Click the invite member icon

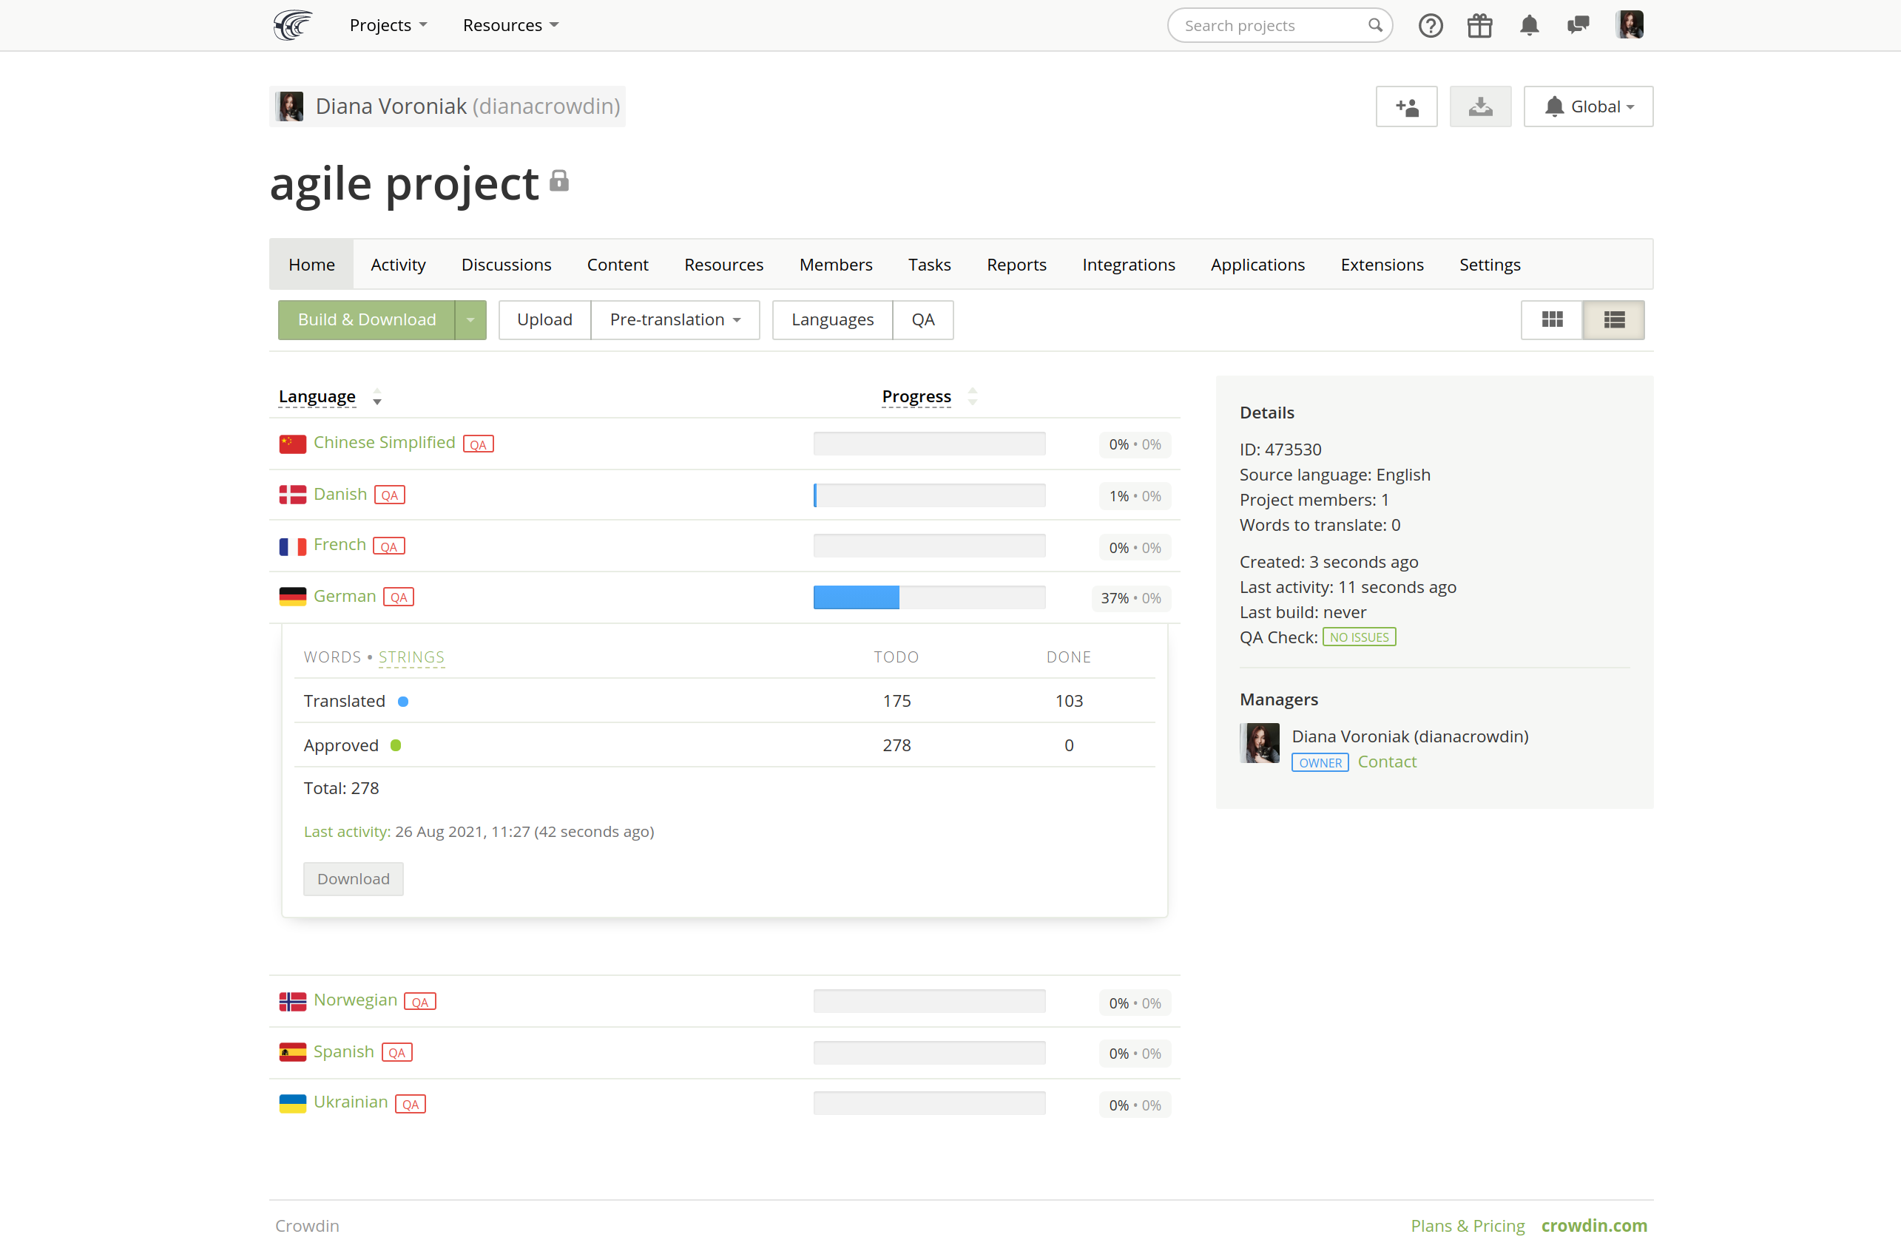point(1406,106)
